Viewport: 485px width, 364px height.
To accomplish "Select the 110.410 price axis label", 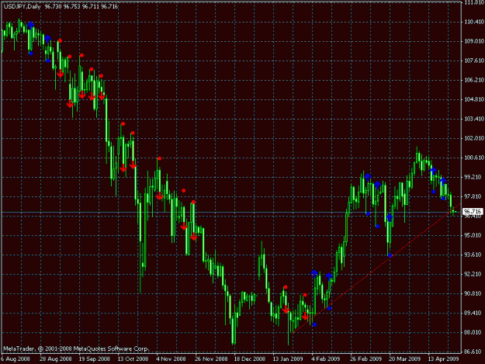I will tap(473, 22).
